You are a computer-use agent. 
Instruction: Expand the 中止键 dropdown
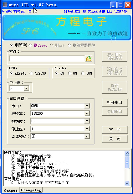(26, 88)
